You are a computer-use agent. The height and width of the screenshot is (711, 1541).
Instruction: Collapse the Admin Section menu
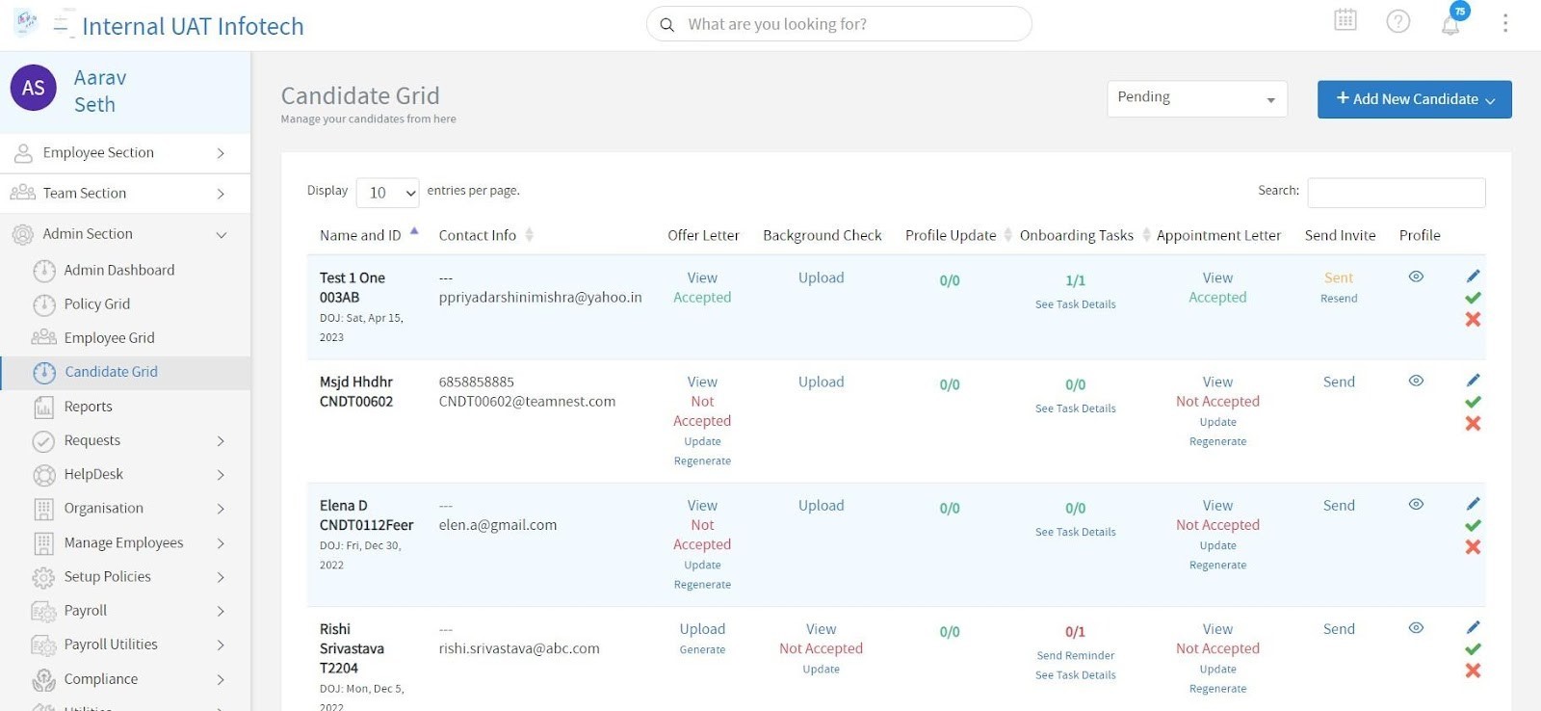pos(125,234)
